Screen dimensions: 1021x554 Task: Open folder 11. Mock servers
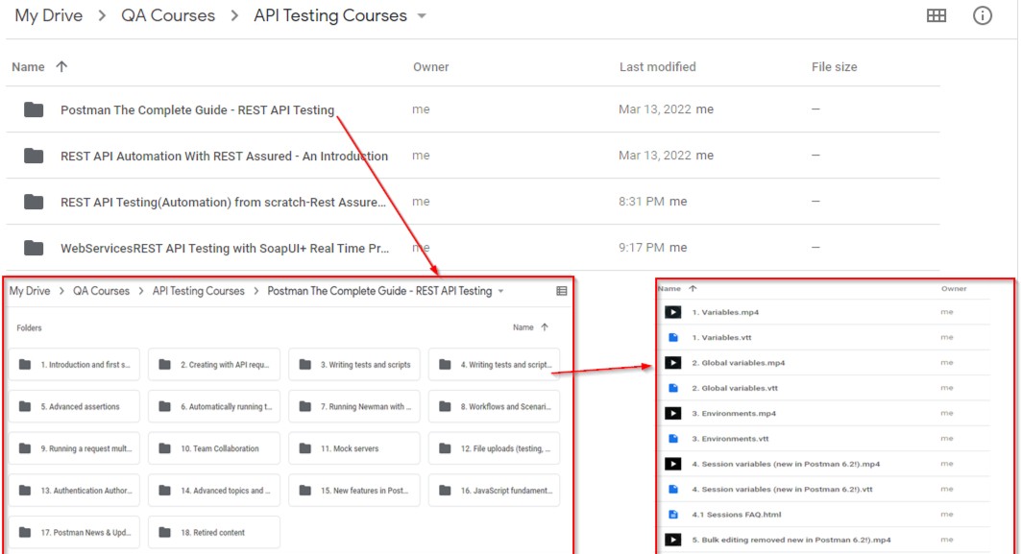[354, 448]
